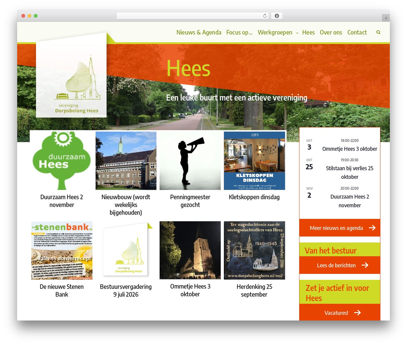Click the Vacatures! button

coord(340,313)
